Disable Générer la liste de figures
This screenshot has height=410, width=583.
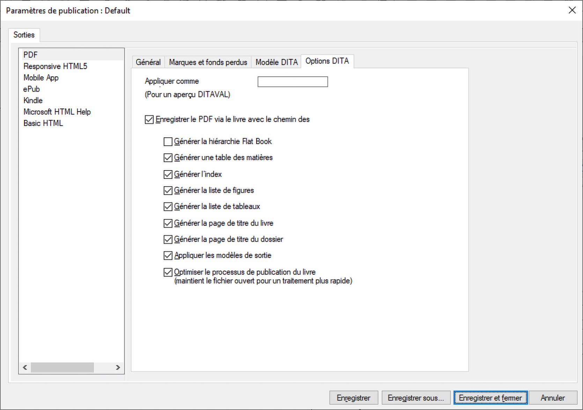[x=168, y=190]
